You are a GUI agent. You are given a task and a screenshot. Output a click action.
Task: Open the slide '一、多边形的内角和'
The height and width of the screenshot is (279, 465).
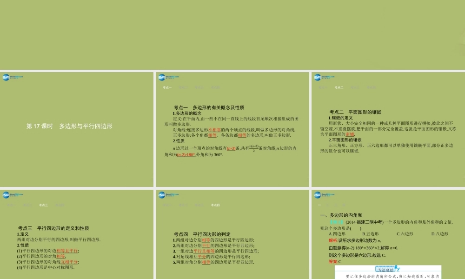point(388,234)
